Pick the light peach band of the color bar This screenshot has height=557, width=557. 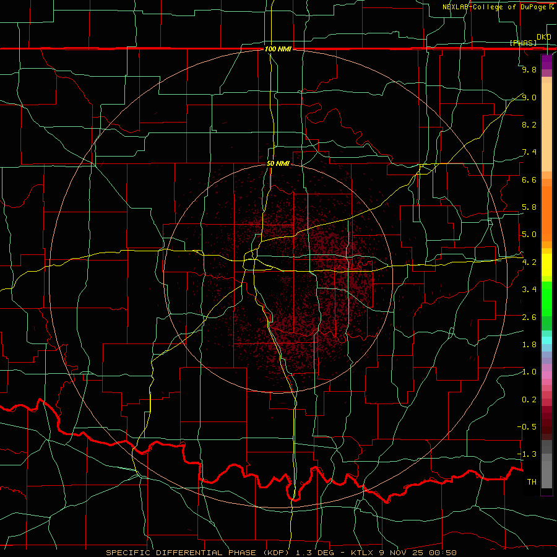click(546, 127)
